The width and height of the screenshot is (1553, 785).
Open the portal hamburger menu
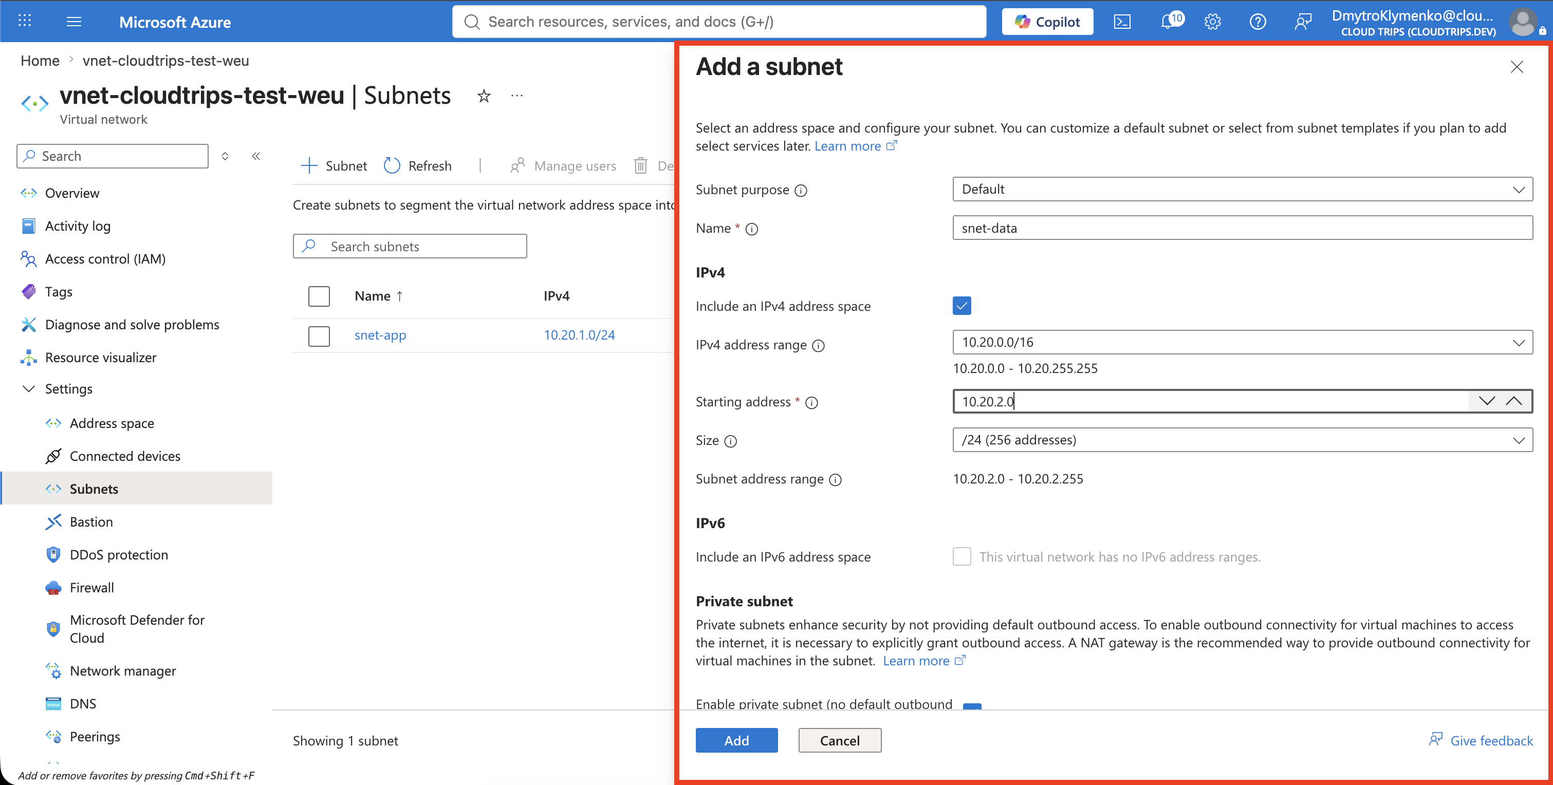pos(73,22)
